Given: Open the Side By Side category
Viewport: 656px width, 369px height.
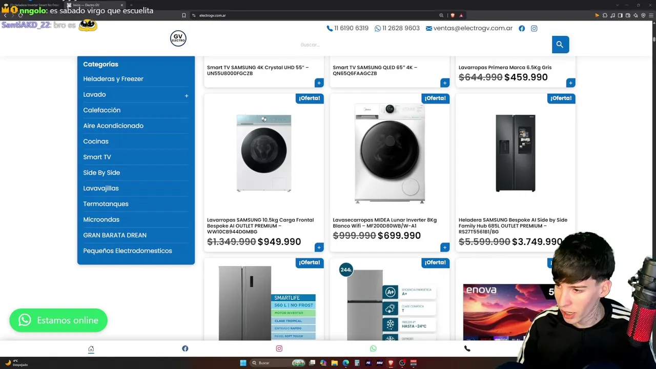Looking at the screenshot, I should pos(101,173).
